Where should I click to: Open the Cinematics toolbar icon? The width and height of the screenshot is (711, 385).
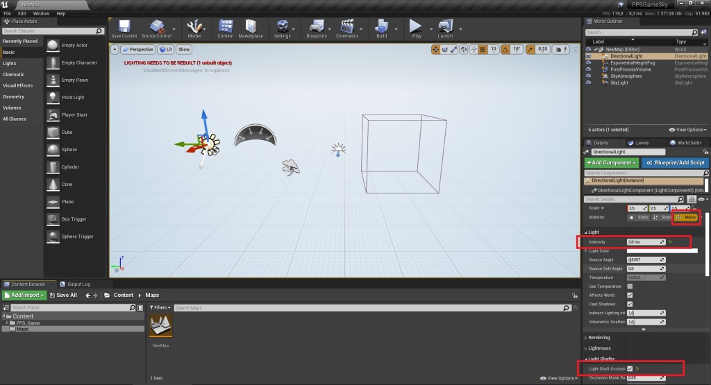(x=347, y=28)
